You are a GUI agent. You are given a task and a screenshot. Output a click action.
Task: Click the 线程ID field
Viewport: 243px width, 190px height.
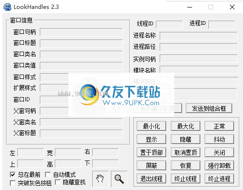(169, 24)
